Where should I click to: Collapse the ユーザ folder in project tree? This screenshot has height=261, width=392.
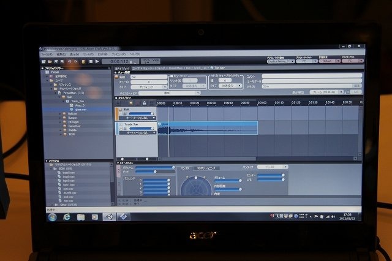click(x=48, y=80)
